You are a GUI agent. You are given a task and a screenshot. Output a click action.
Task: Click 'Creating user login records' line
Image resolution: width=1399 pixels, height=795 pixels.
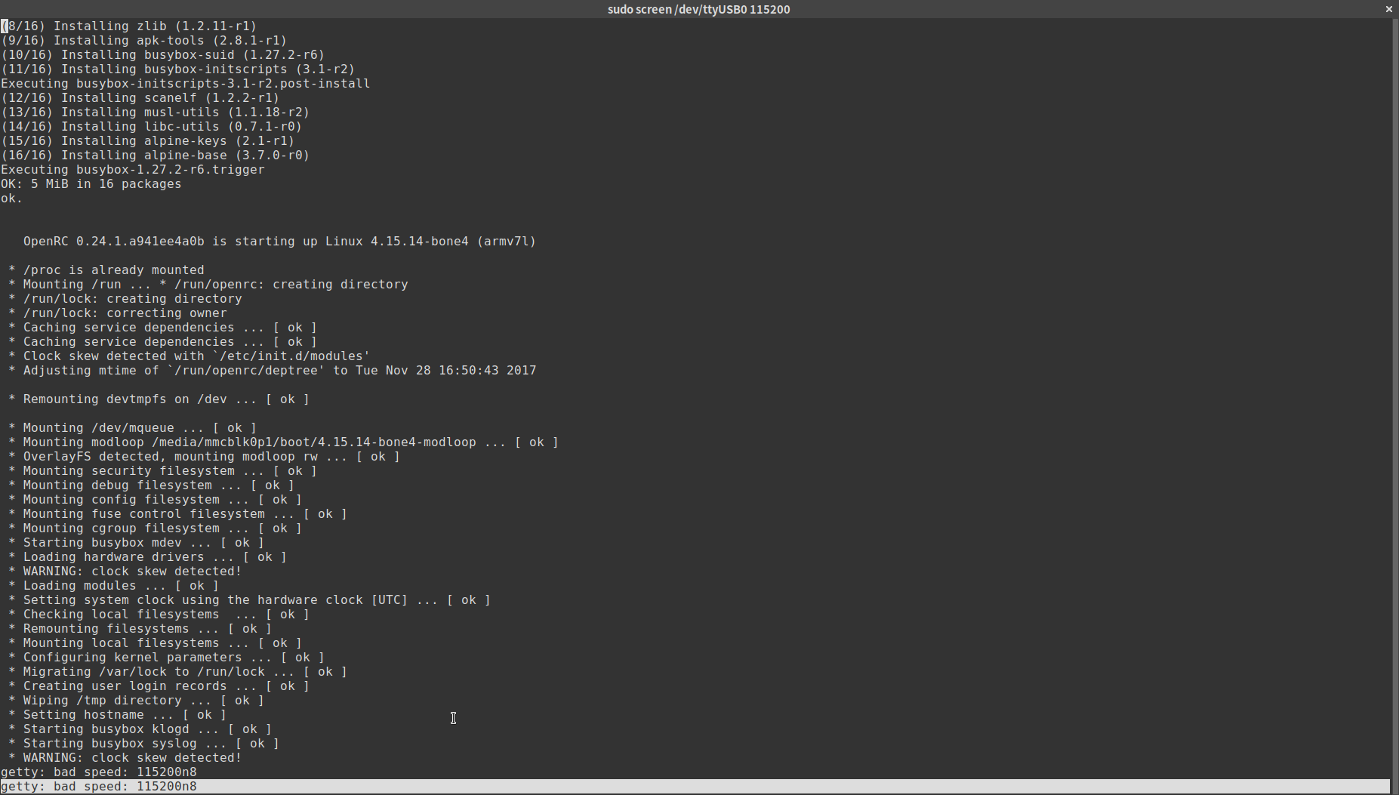(159, 686)
